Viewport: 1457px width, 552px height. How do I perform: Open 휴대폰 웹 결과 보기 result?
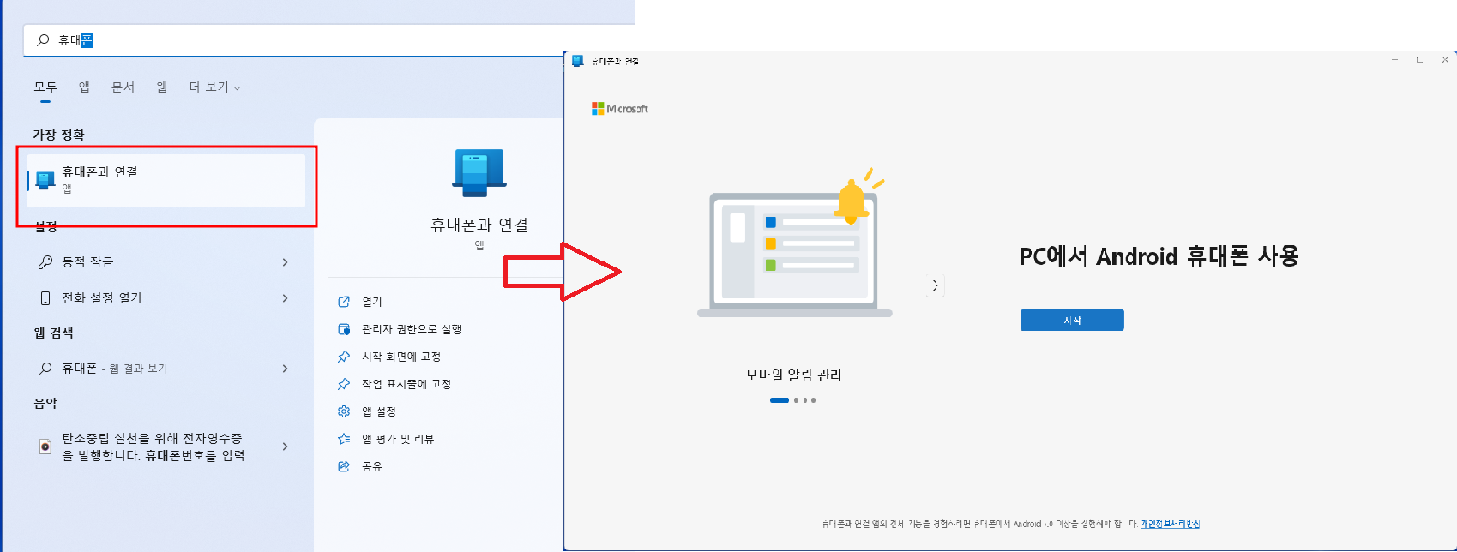pyautogui.click(x=164, y=369)
